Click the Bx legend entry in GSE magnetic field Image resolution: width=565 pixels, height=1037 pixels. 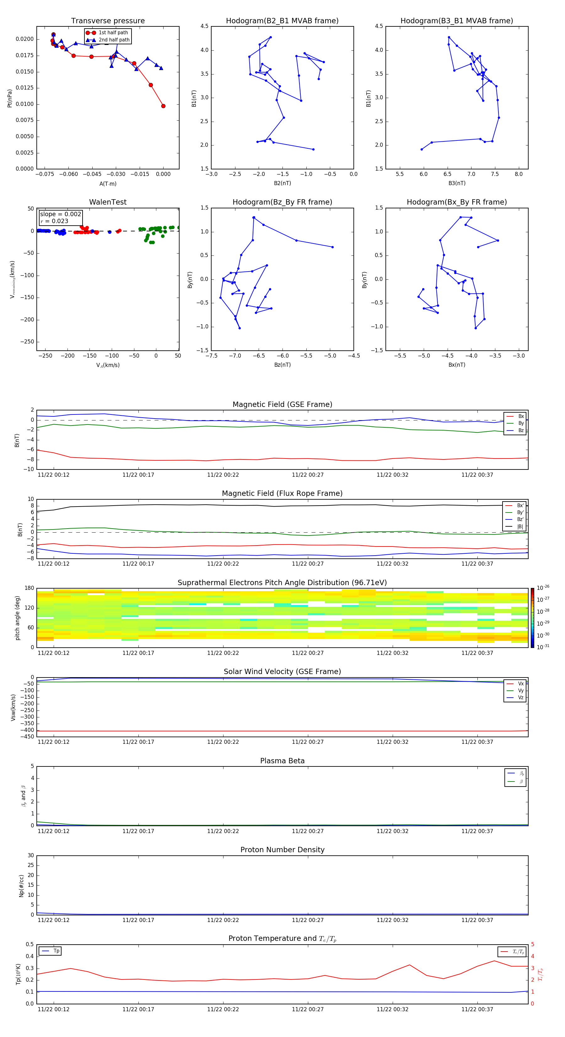pyautogui.click(x=515, y=416)
